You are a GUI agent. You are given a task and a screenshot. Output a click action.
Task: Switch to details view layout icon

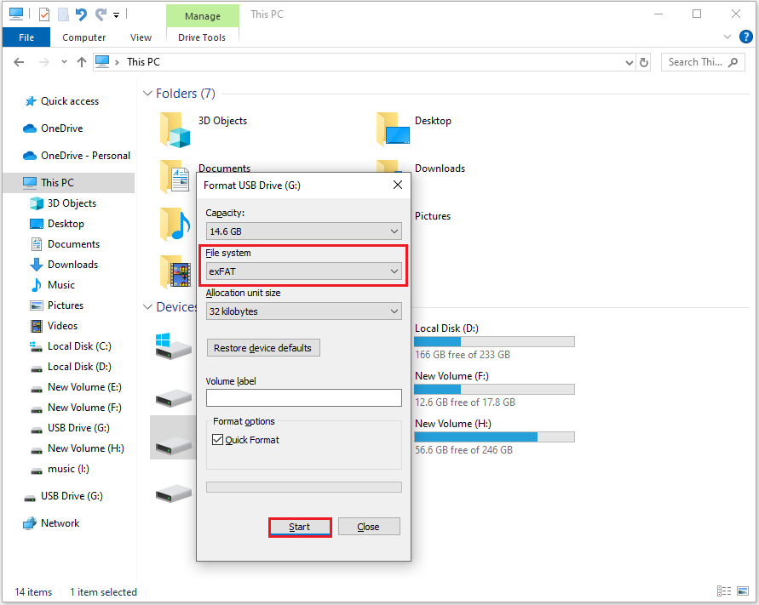(724, 591)
